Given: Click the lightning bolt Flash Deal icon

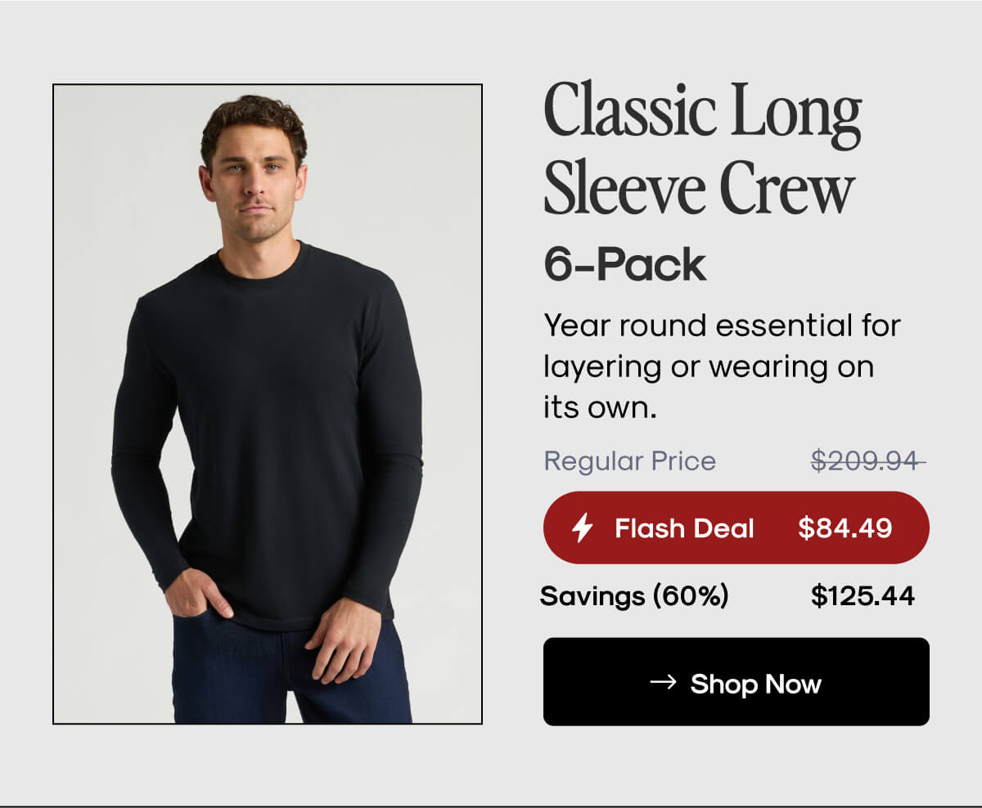Looking at the screenshot, I should coord(581,528).
